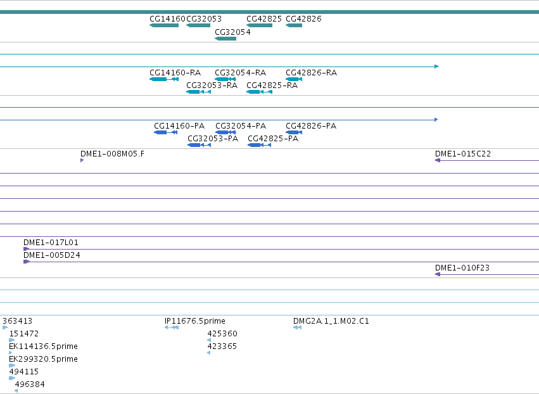Click the 423365 EST marker
The height and width of the screenshot is (394, 539).
click(208, 353)
